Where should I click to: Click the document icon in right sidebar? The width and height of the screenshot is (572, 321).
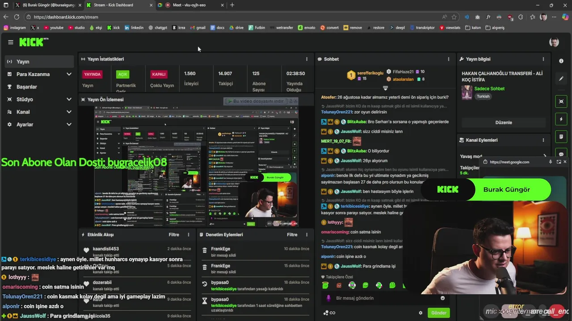561,136
